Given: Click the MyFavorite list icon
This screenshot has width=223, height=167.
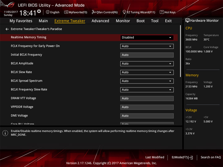Looking at the screenshot, I should (66, 12).
